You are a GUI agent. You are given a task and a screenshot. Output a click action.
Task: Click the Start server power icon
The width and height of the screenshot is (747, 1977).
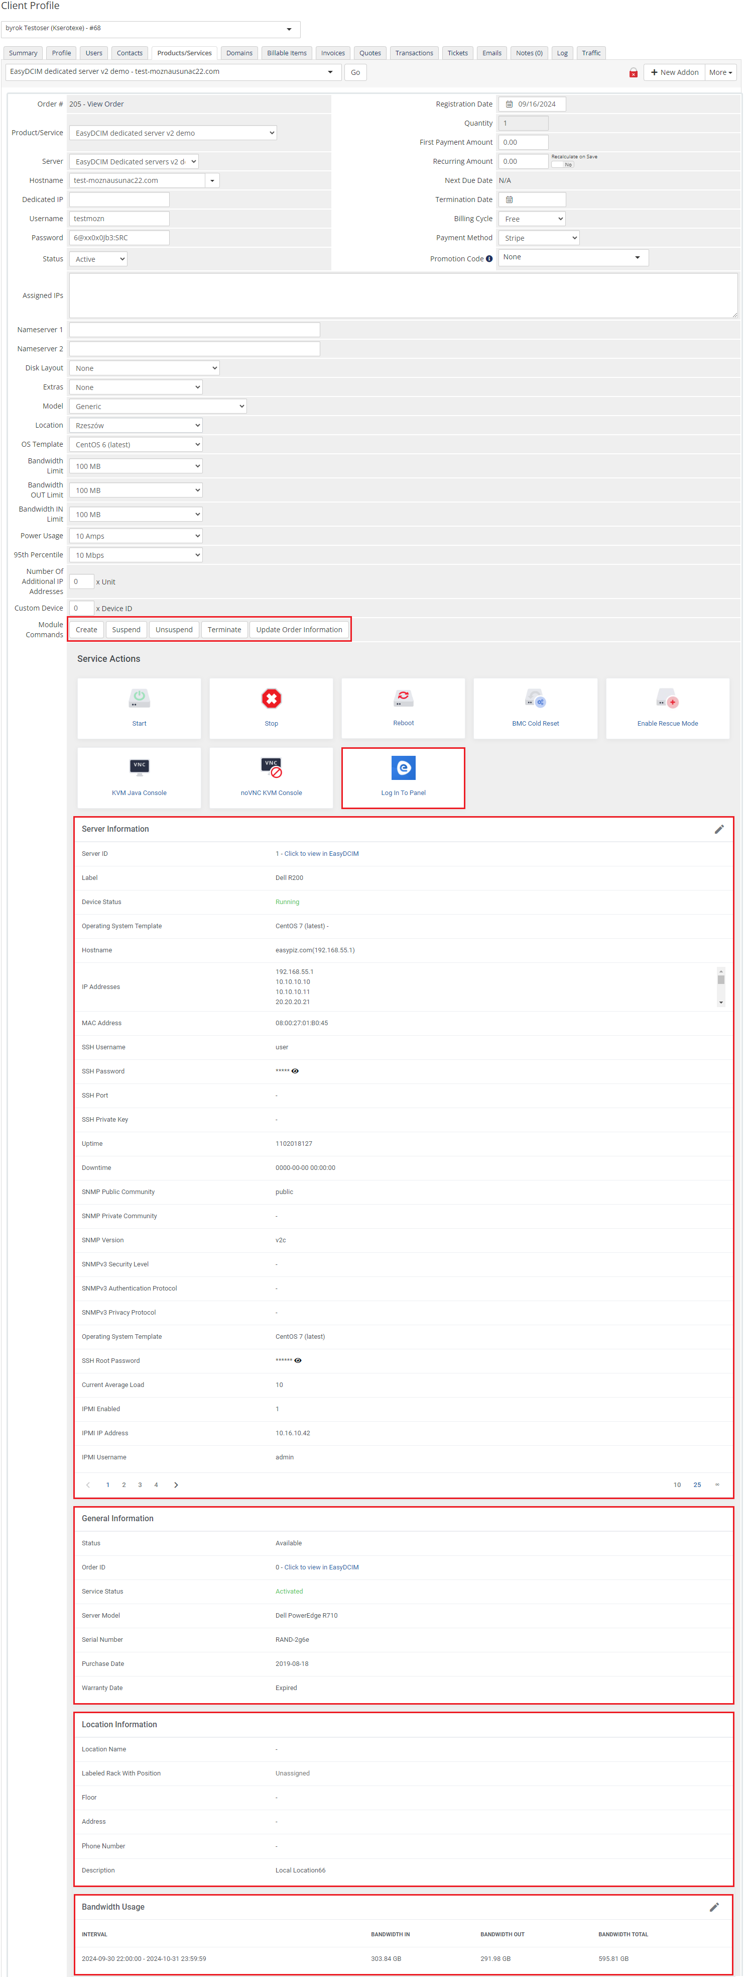click(139, 699)
